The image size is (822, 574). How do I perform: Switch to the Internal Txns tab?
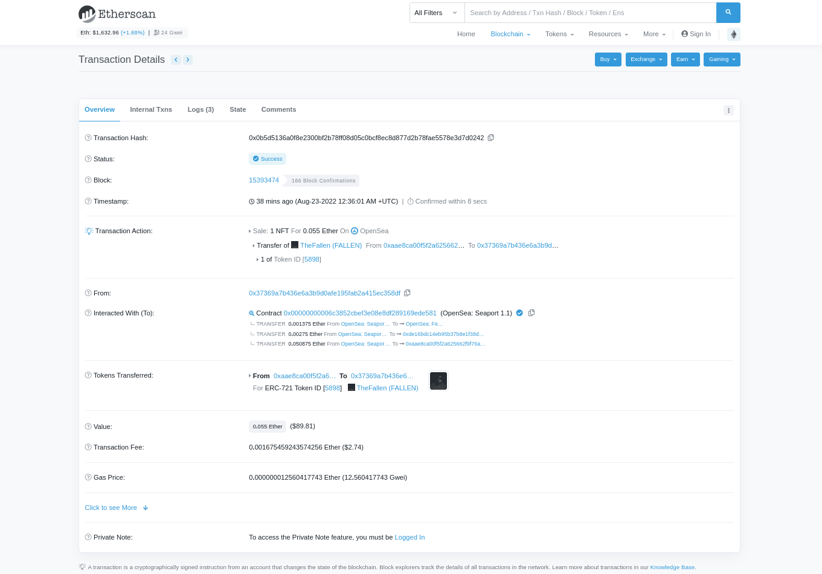click(x=151, y=109)
